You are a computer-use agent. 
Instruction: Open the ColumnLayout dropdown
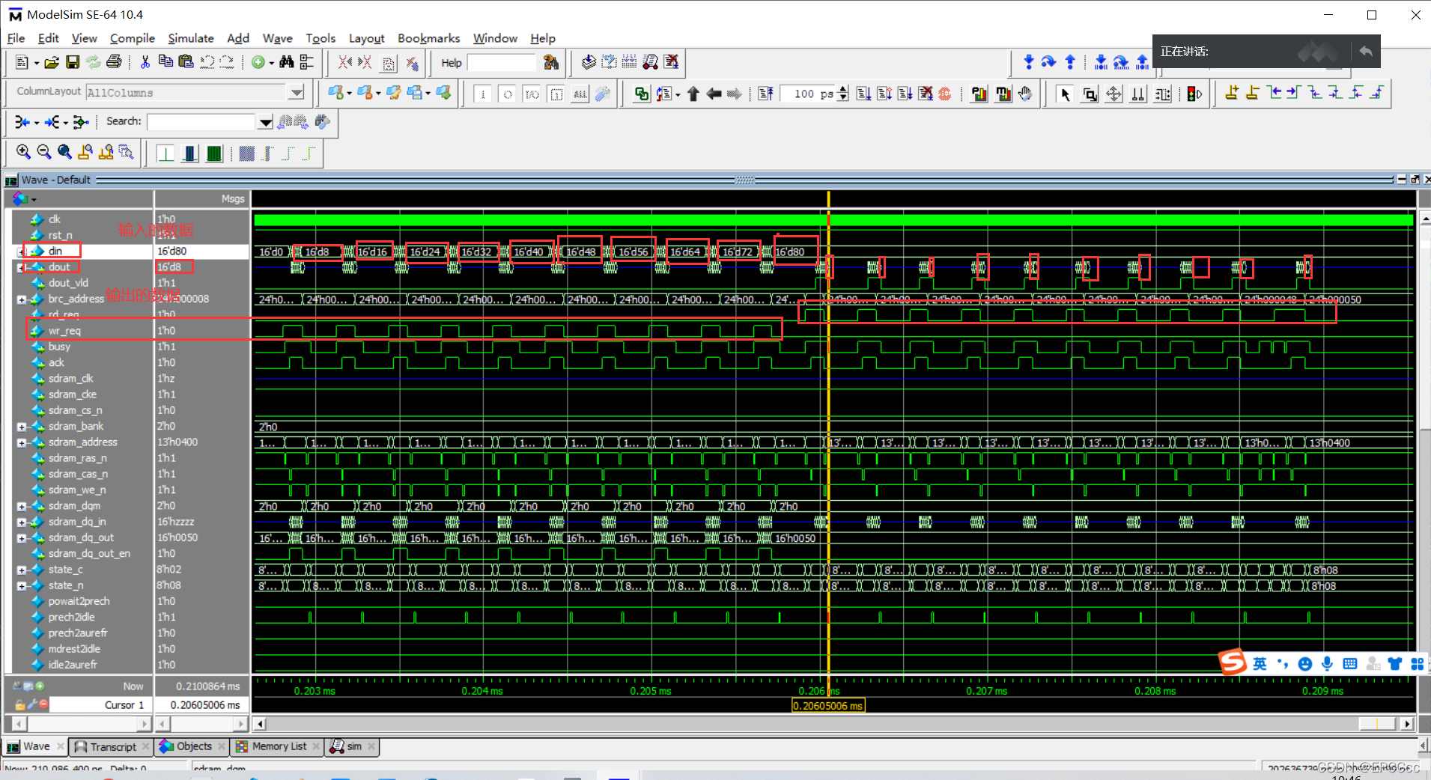click(297, 92)
